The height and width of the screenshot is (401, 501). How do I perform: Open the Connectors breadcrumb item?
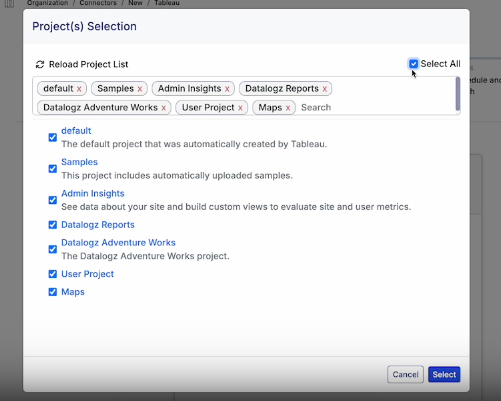click(98, 3)
